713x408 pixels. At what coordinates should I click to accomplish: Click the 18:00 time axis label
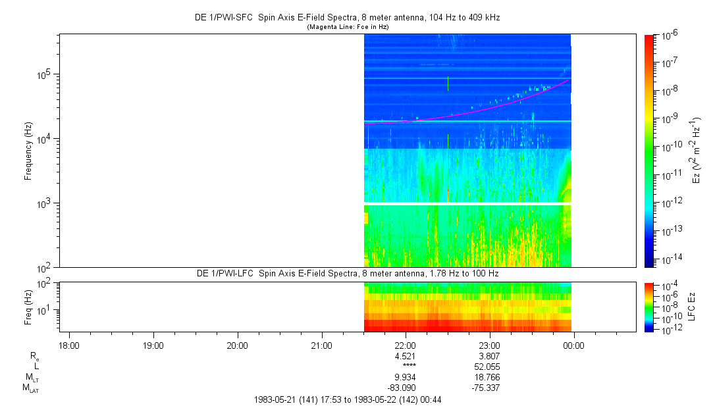pos(69,345)
